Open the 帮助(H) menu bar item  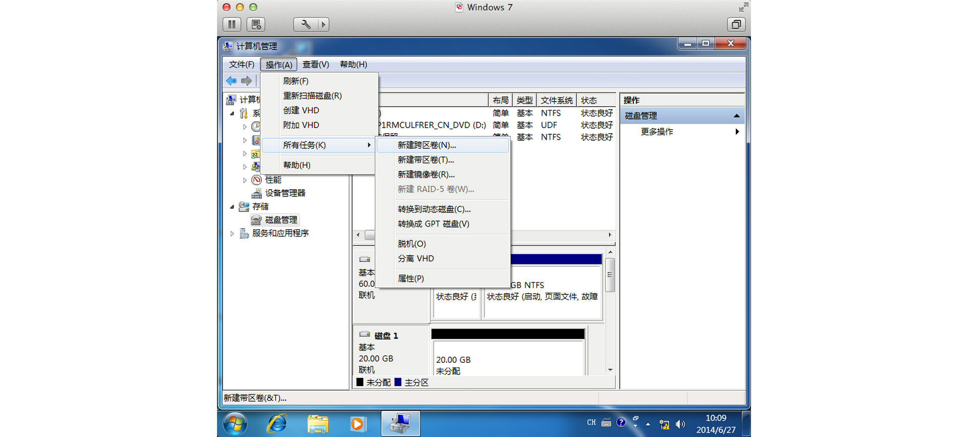coord(353,65)
